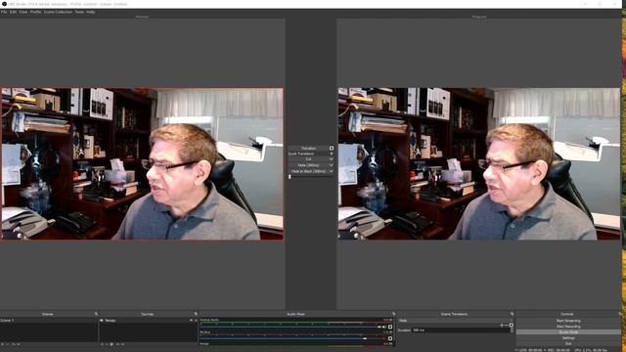This screenshot has width=626, height=352.
Task: Select the Preview video pane
Action: coord(142,164)
